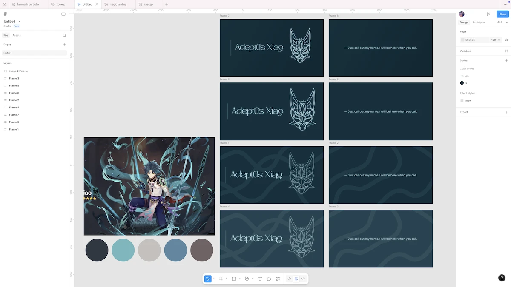This screenshot has height=287, width=511.
Task: Select the Comment tool
Action: point(269,279)
